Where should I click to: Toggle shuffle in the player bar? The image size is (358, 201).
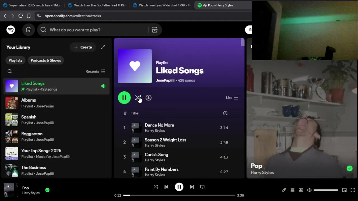(x=156, y=187)
